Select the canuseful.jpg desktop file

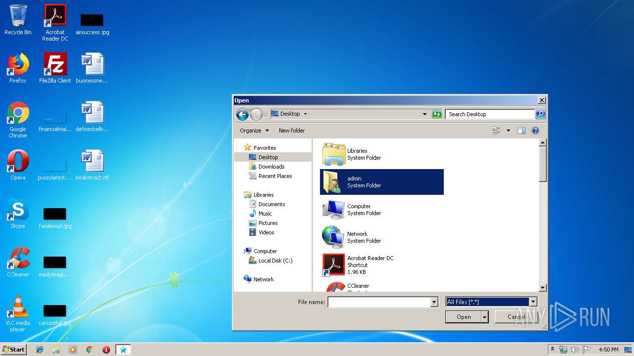point(55,315)
